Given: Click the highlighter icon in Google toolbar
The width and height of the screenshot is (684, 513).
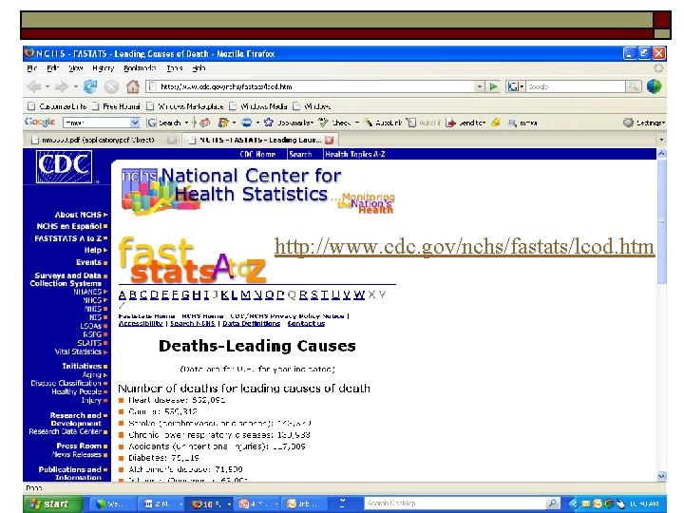Looking at the screenshot, I should (496, 123).
